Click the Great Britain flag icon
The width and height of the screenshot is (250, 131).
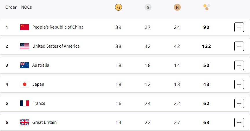[25, 122]
